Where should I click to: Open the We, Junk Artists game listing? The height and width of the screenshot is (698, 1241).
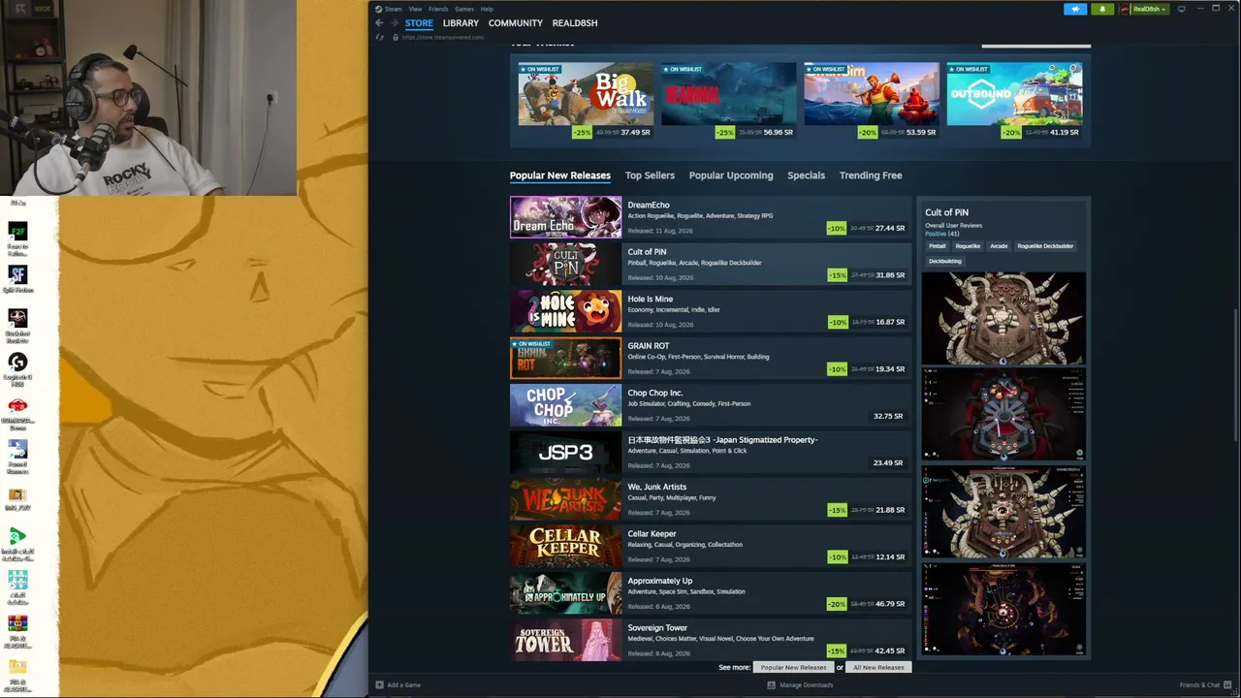click(x=711, y=498)
